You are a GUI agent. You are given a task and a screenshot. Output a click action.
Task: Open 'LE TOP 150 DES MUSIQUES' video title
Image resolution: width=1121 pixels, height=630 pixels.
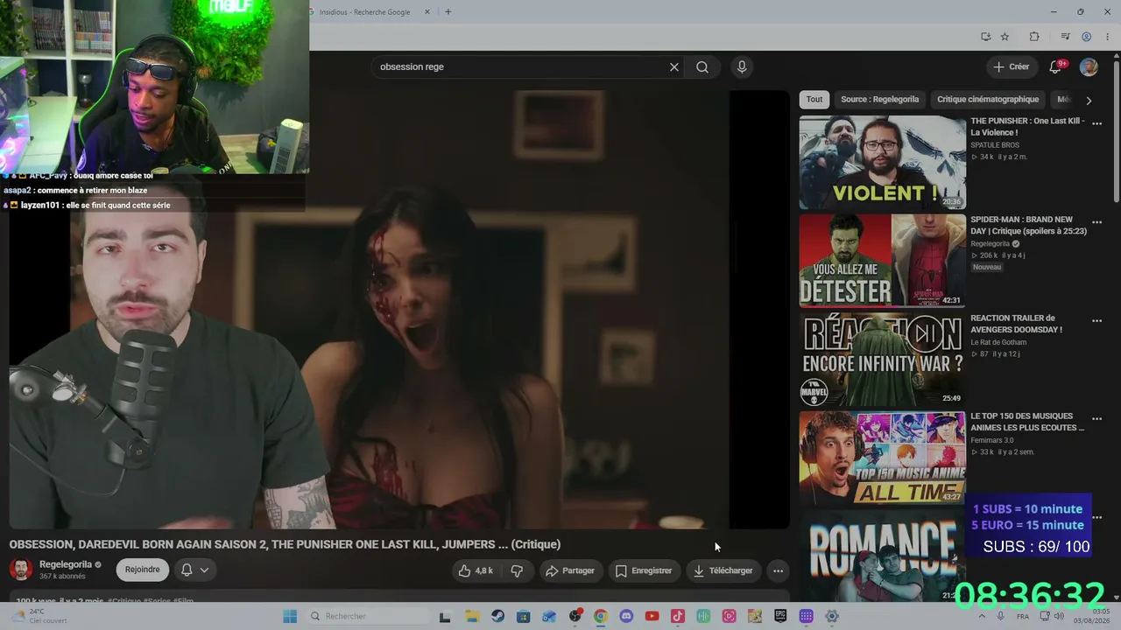pos(1027,422)
